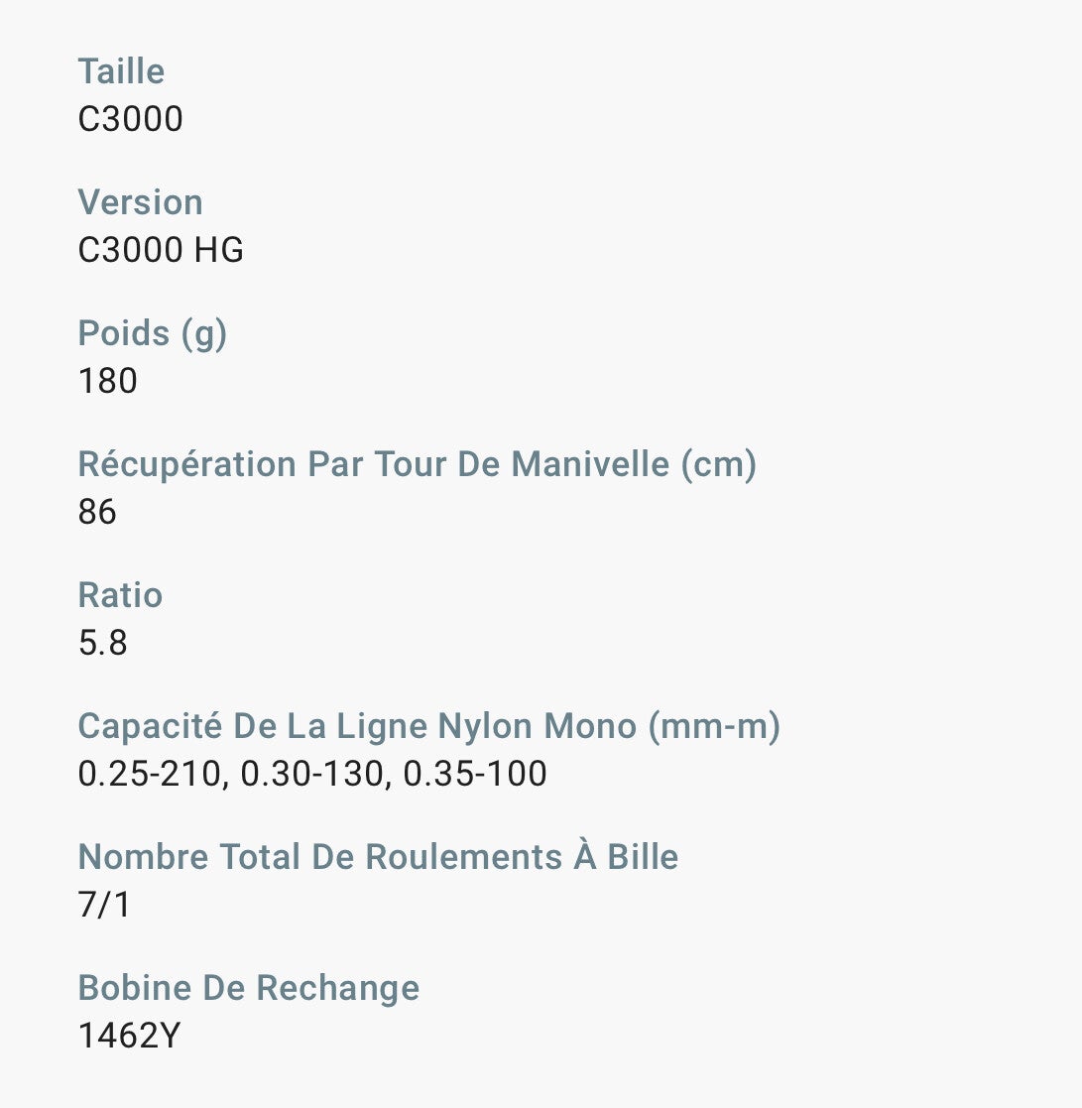The image size is (1082, 1108).
Task: Click the Poids (g) label
Action: pyautogui.click(x=152, y=333)
